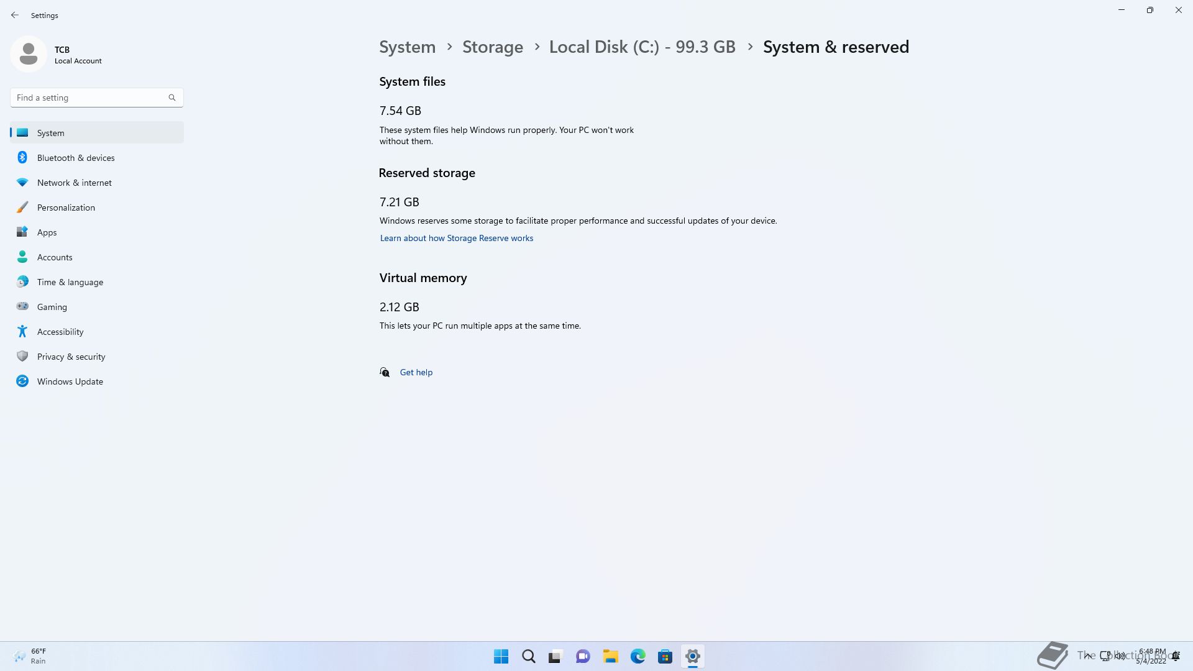The width and height of the screenshot is (1193, 671).
Task: Click the System & reserved page title
Action: tap(836, 47)
